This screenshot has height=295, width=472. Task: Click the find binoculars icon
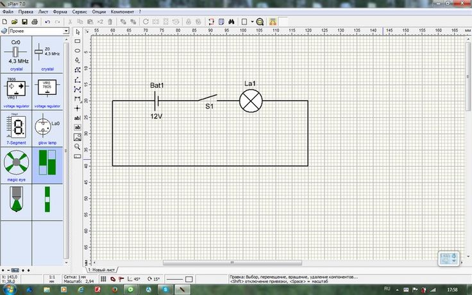pyautogui.click(x=231, y=22)
